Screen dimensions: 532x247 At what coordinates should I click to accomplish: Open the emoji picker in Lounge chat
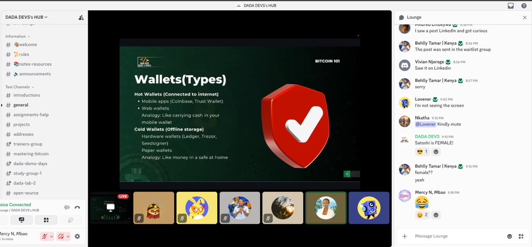coord(509,236)
